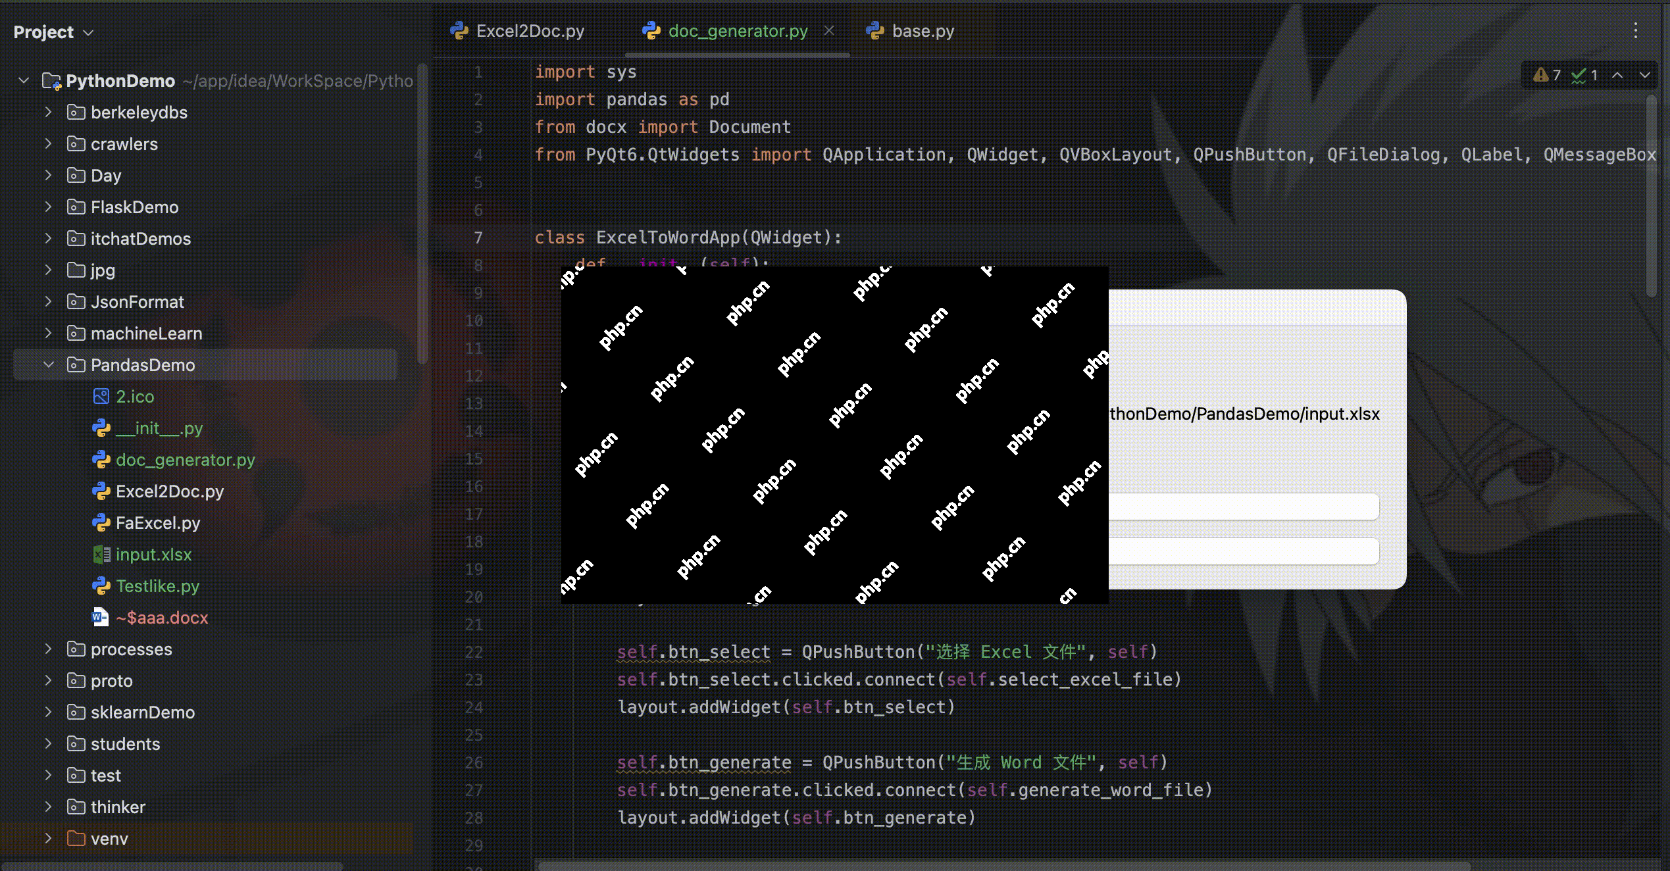Click the 2.ico image file icon

click(x=101, y=396)
